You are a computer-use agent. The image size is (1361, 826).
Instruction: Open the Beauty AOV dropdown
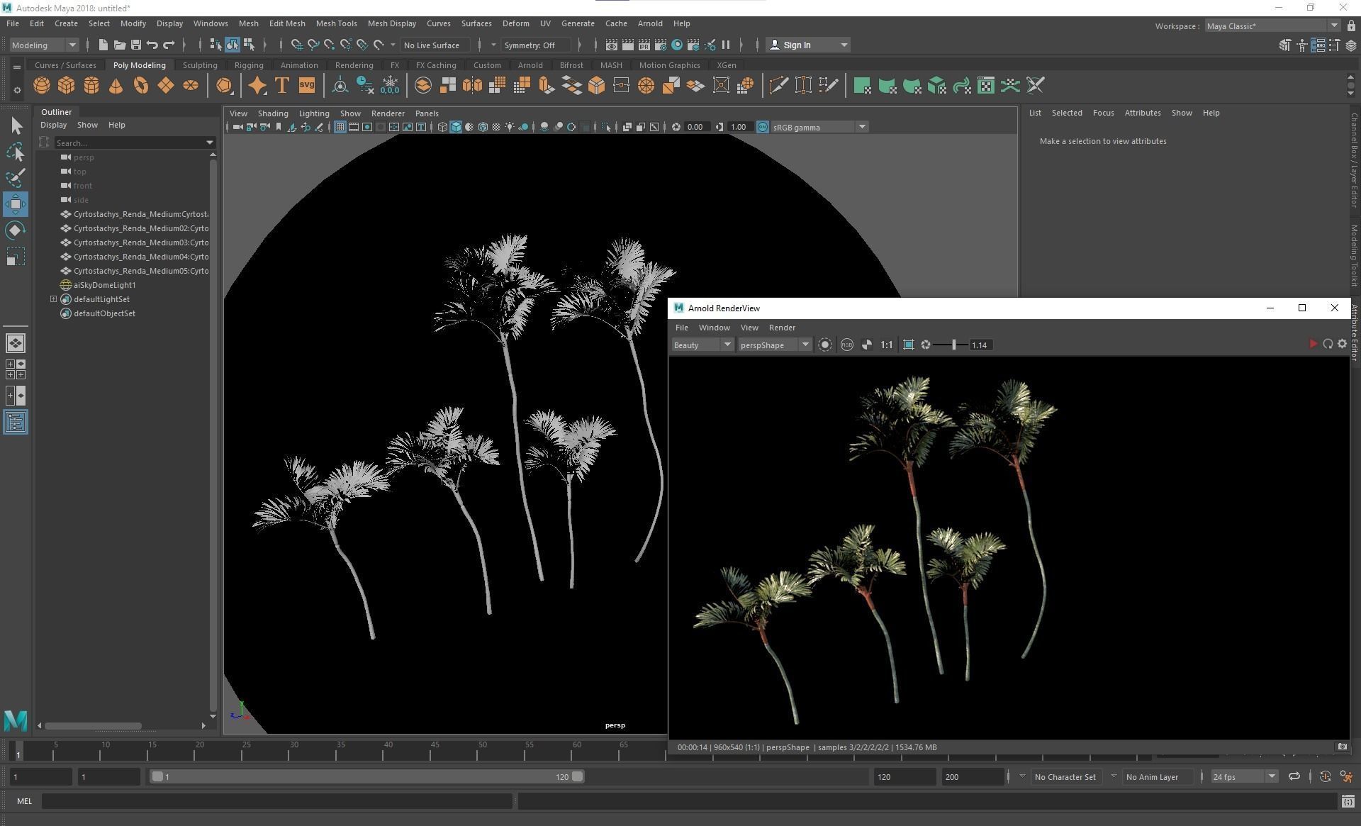(x=702, y=345)
